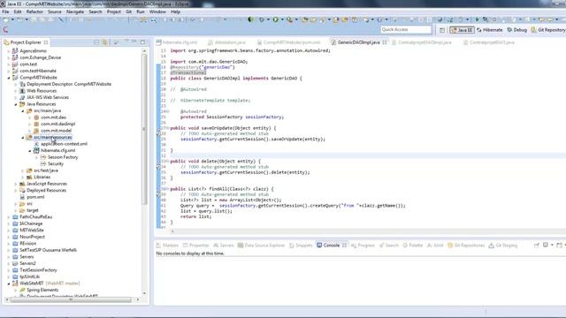Click the dark green globe toolbar icon
This screenshot has height=318, width=566.
click(x=251, y=19)
